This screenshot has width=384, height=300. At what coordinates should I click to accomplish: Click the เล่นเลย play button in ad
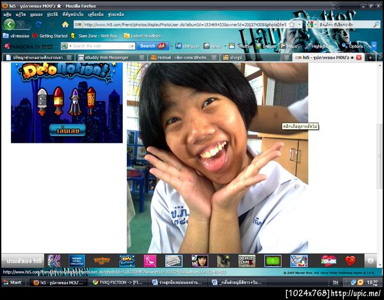(68, 130)
